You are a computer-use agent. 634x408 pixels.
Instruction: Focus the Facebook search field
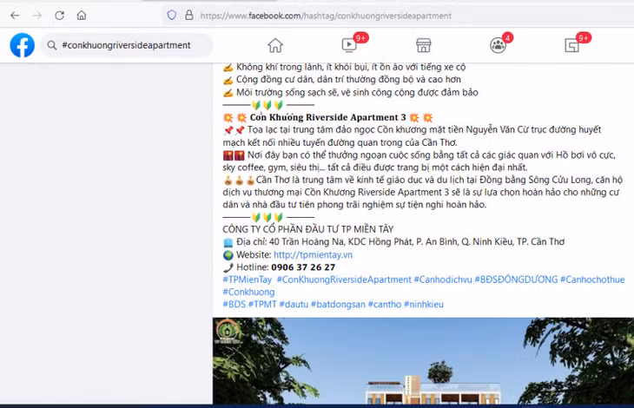[127, 45]
